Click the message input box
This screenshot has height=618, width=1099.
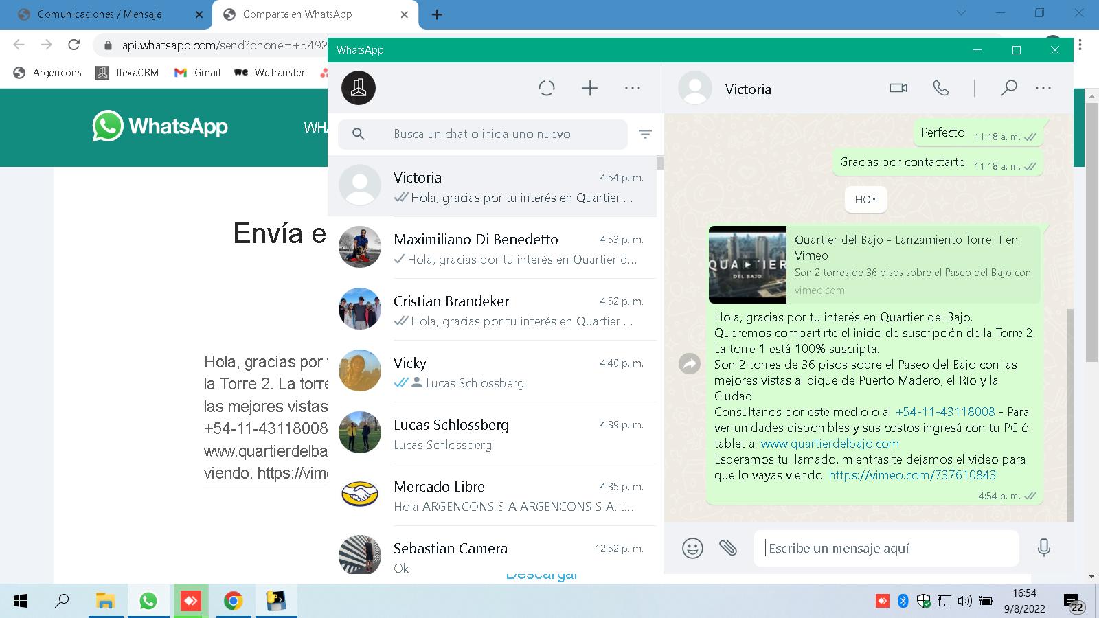(886, 548)
